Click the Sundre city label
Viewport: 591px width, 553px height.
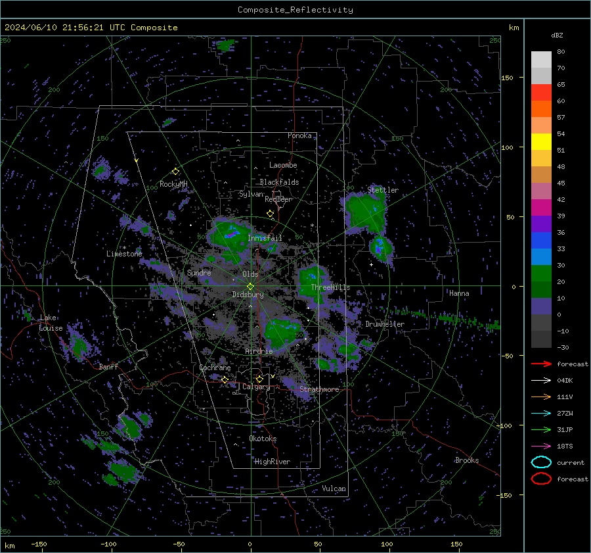tap(199, 272)
